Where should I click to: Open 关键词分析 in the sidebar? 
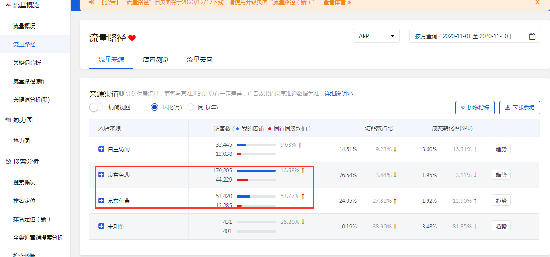(27, 63)
